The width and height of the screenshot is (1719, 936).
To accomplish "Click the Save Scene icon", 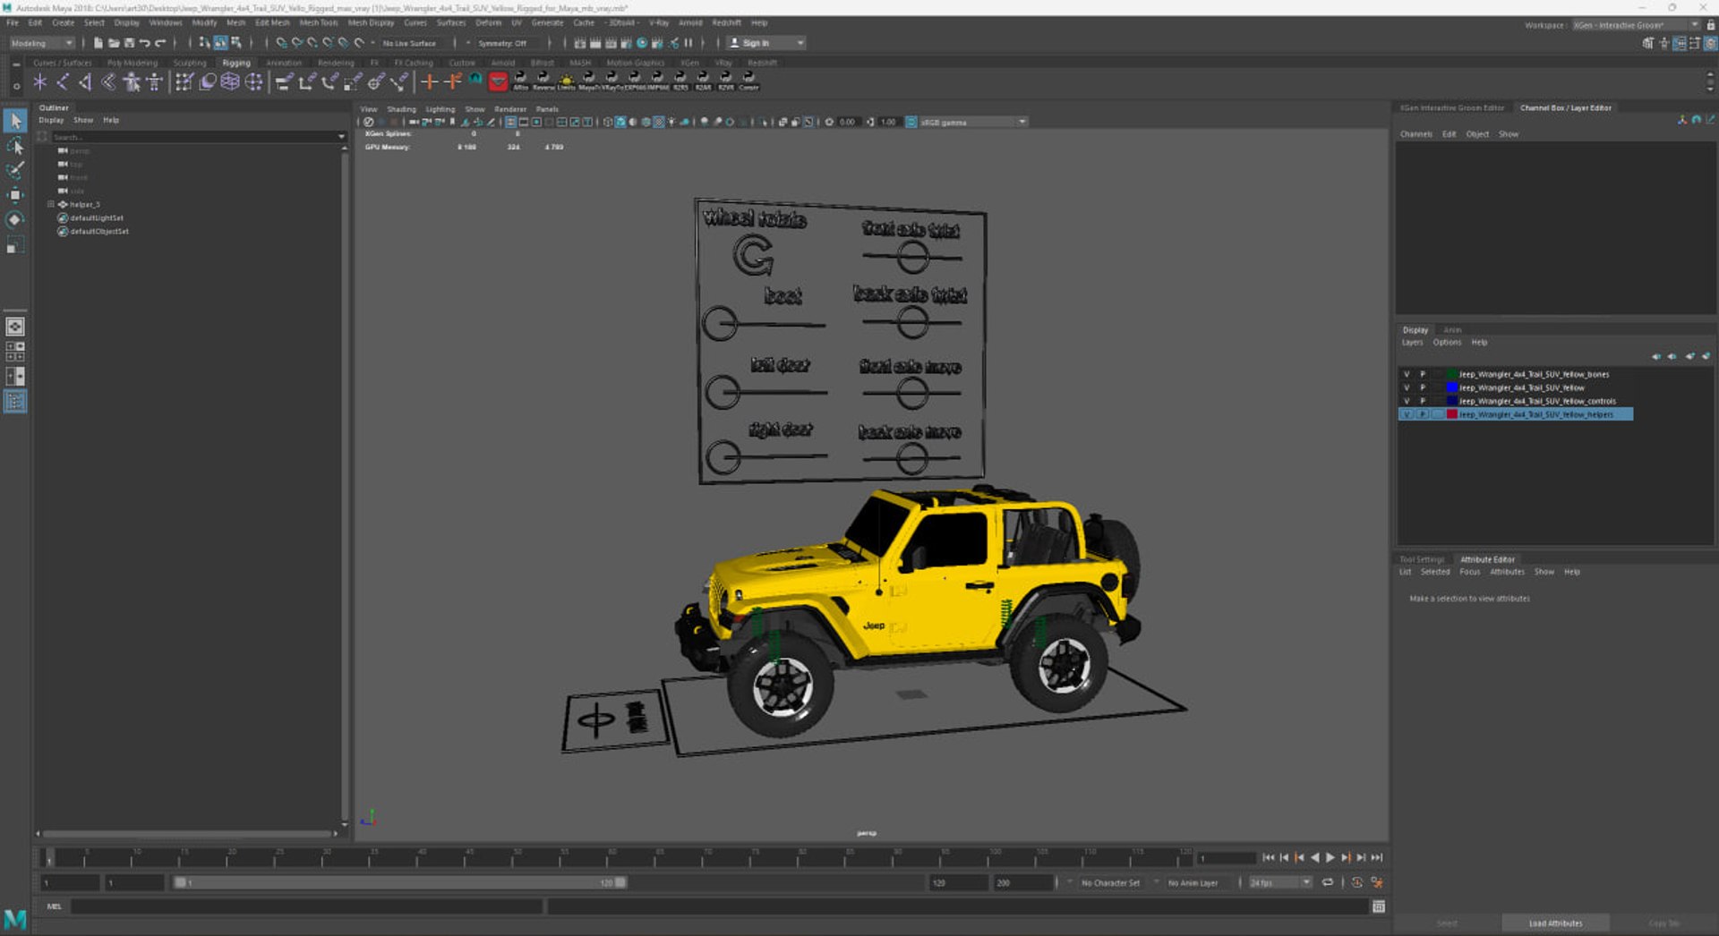I will [x=129, y=43].
